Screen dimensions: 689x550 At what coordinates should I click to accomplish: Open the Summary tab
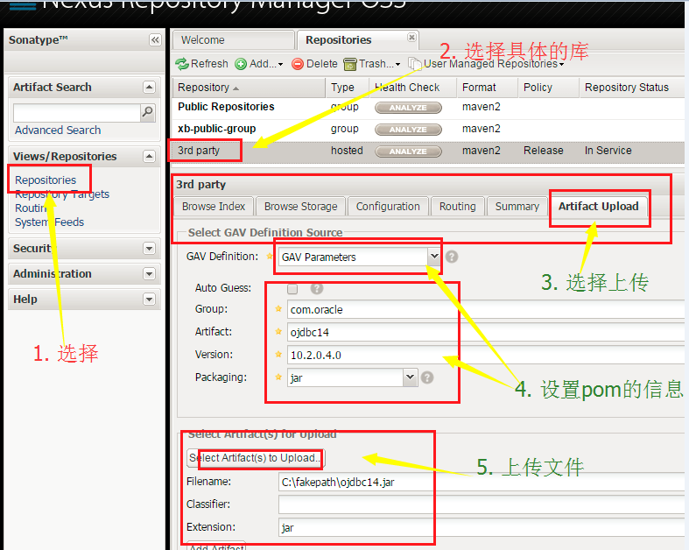point(517,206)
